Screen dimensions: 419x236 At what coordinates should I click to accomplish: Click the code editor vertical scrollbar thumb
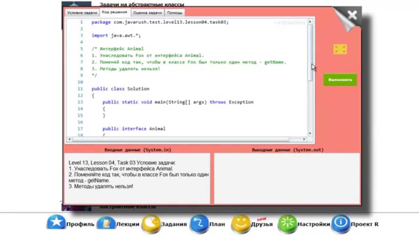[310, 52]
